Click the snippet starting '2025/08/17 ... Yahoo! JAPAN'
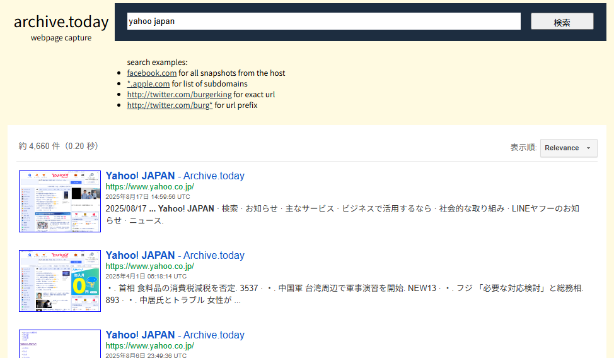The width and height of the screenshot is (614, 358). (x=342, y=215)
